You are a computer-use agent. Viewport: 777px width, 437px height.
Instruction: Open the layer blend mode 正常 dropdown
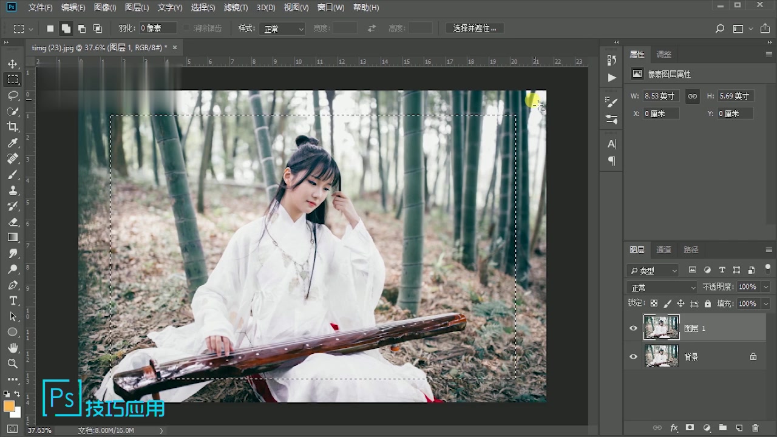coord(662,287)
